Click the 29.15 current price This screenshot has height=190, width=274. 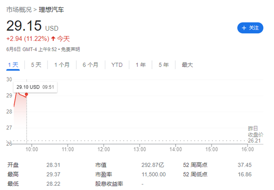click(24, 26)
